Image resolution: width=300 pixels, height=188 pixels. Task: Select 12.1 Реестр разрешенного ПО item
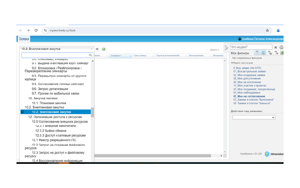(x=54, y=140)
